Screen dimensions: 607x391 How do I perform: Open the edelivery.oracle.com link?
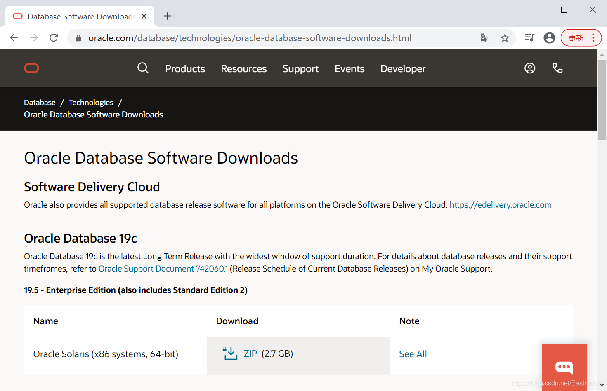[x=501, y=205]
